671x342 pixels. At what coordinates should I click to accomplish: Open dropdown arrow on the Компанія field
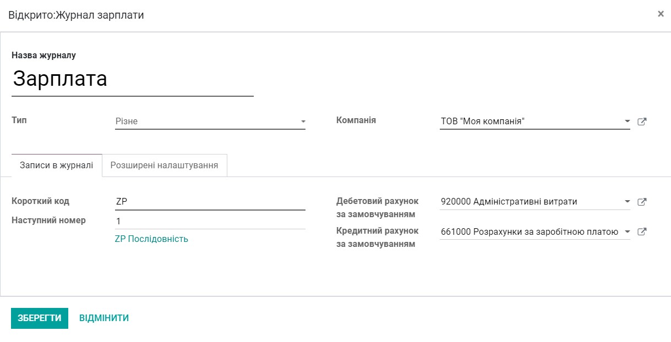(x=626, y=122)
